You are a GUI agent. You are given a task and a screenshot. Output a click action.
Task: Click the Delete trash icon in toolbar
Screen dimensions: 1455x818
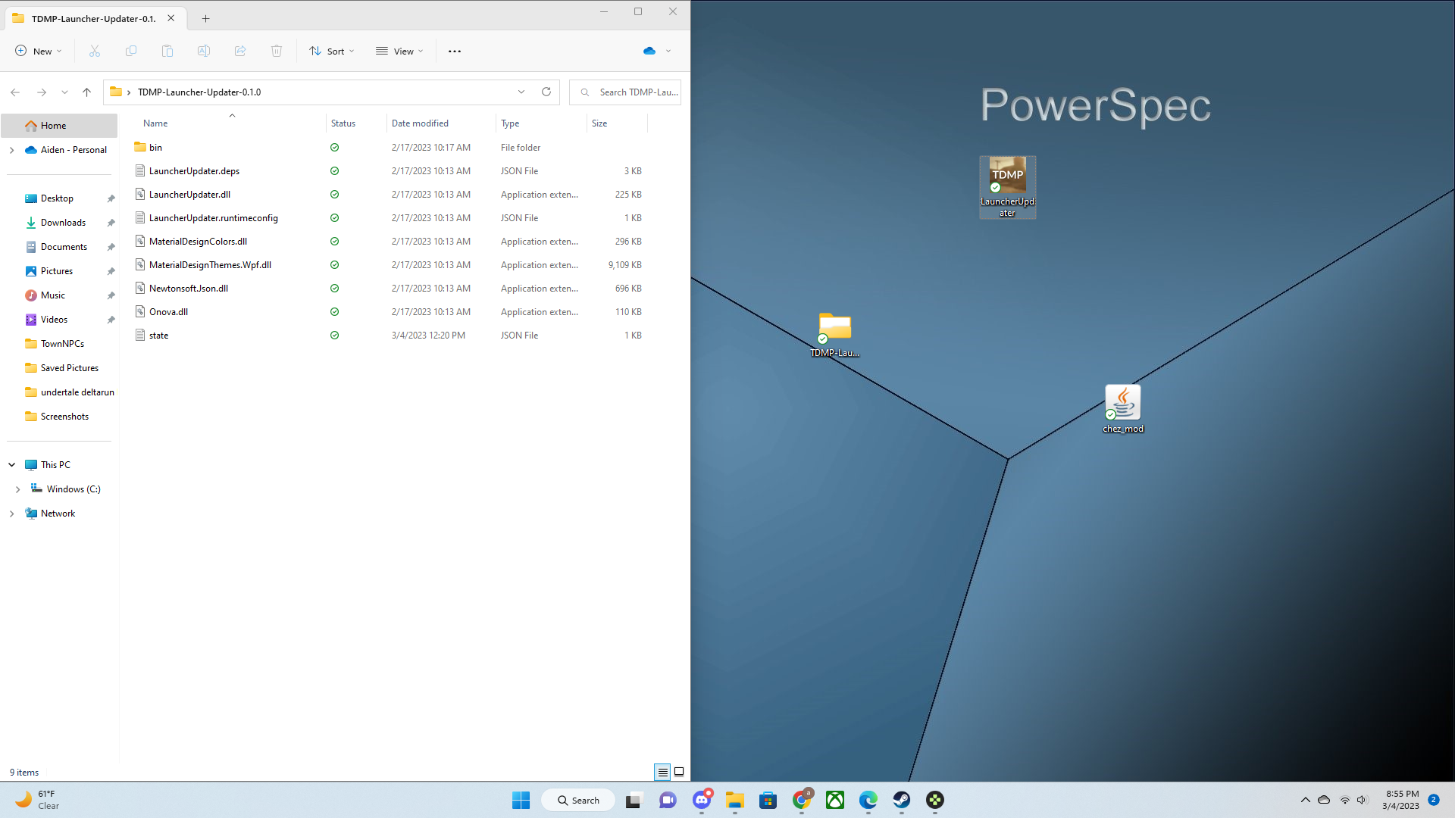point(277,51)
